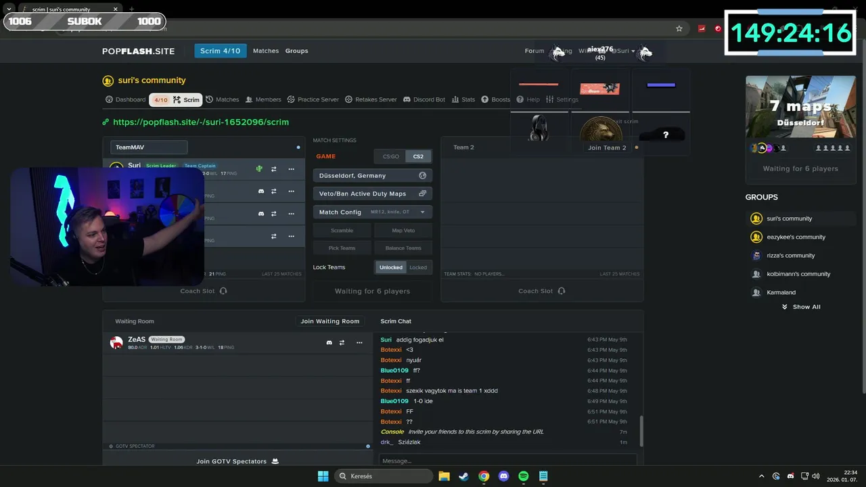Click the GOTV Spectator info icon
Screen dimensions: 866x487
click(368, 446)
